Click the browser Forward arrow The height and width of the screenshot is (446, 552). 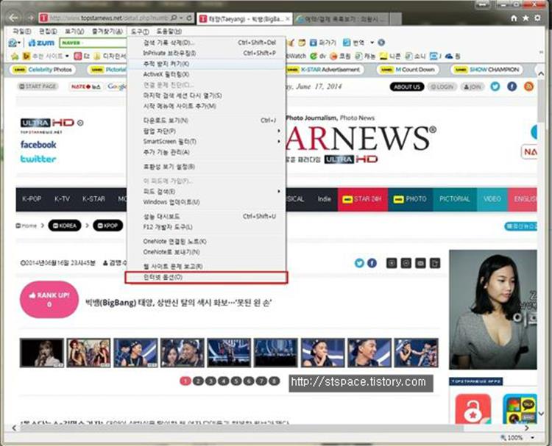[31, 18]
